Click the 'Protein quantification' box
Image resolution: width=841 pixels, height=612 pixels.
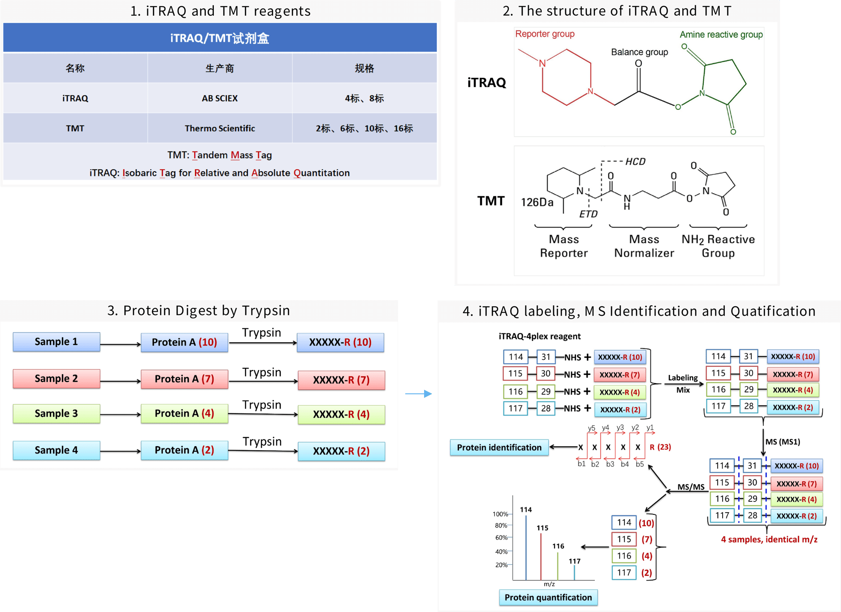pos(548,597)
